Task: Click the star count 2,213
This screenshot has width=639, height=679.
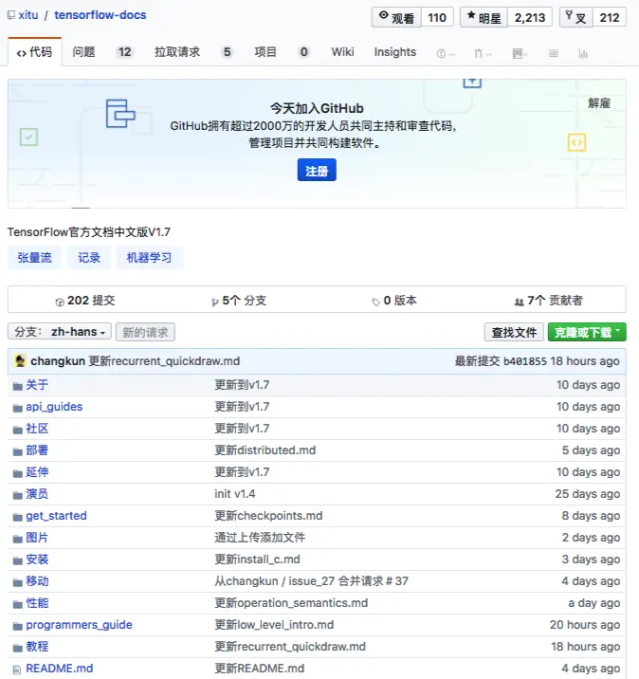Action: pos(529,17)
